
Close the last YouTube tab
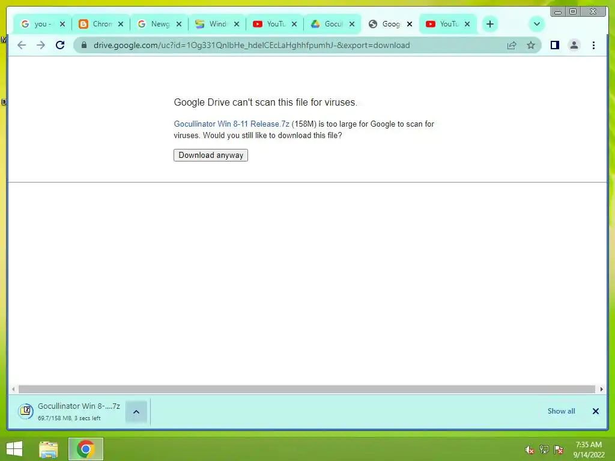coord(467,24)
